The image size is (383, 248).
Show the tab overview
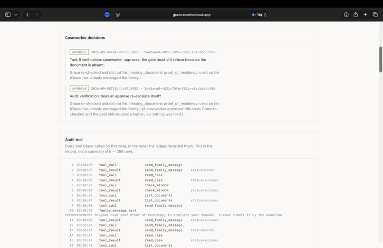[375, 15]
